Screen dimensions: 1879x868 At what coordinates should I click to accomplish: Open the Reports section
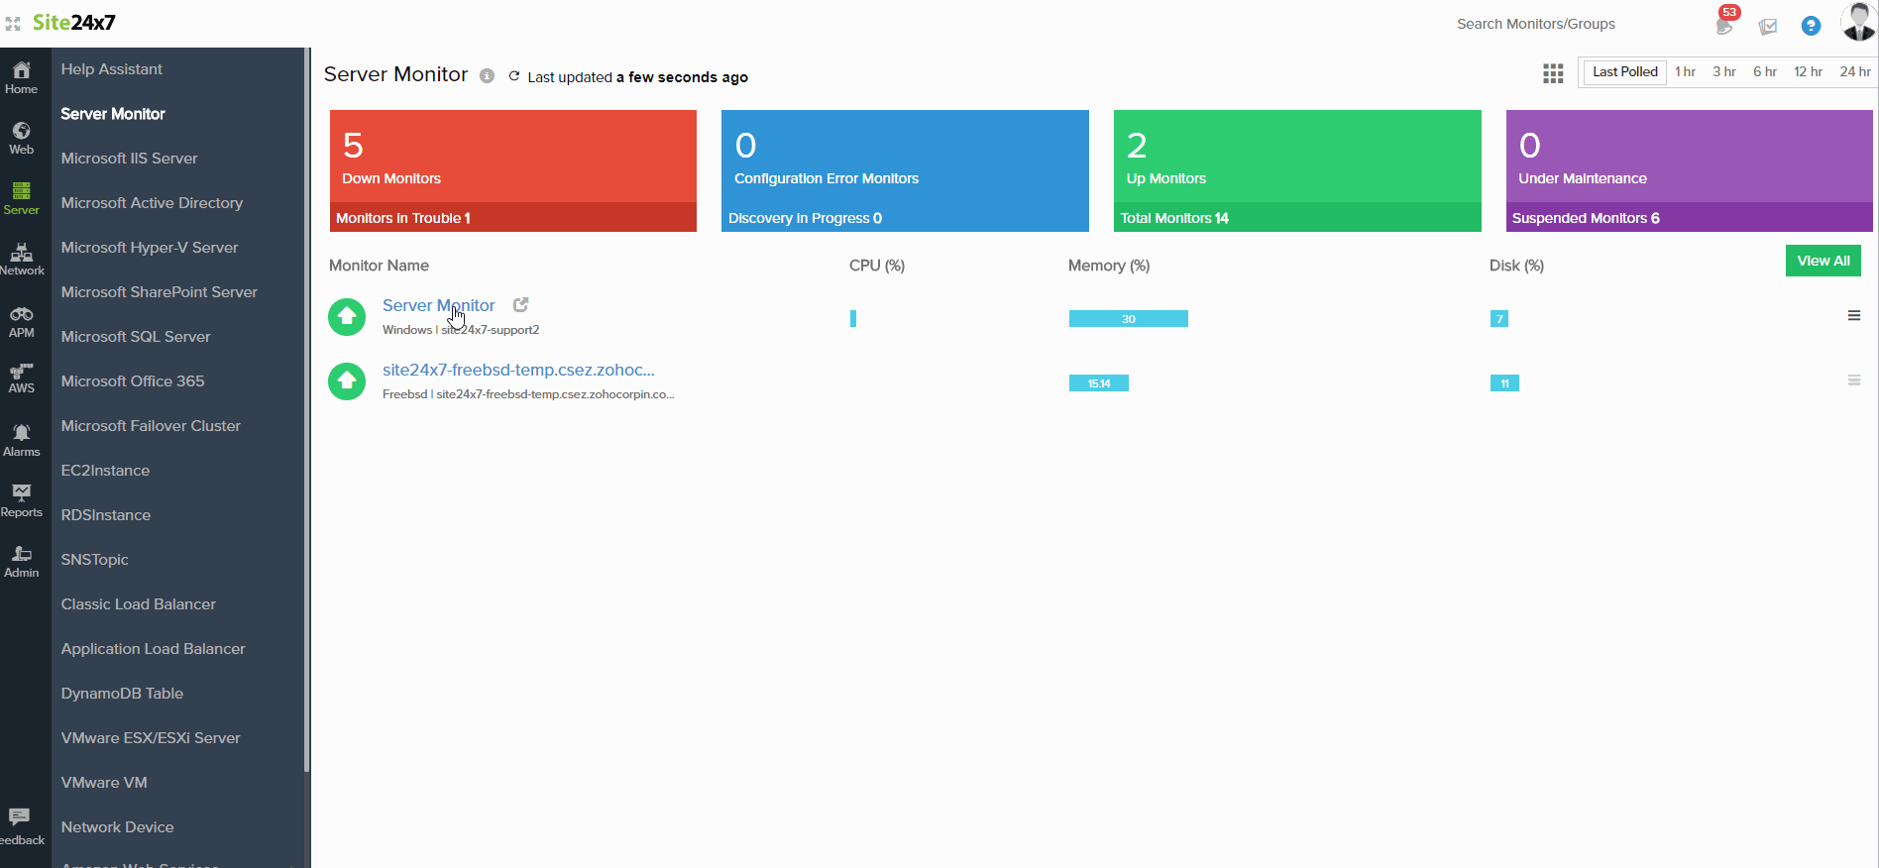(21, 500)
